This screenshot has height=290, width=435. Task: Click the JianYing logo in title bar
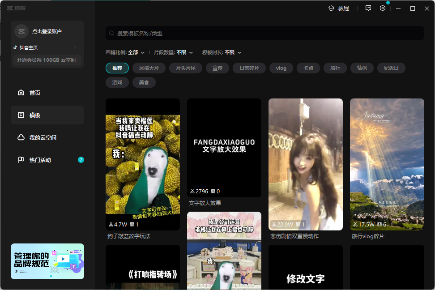point(17,9)
